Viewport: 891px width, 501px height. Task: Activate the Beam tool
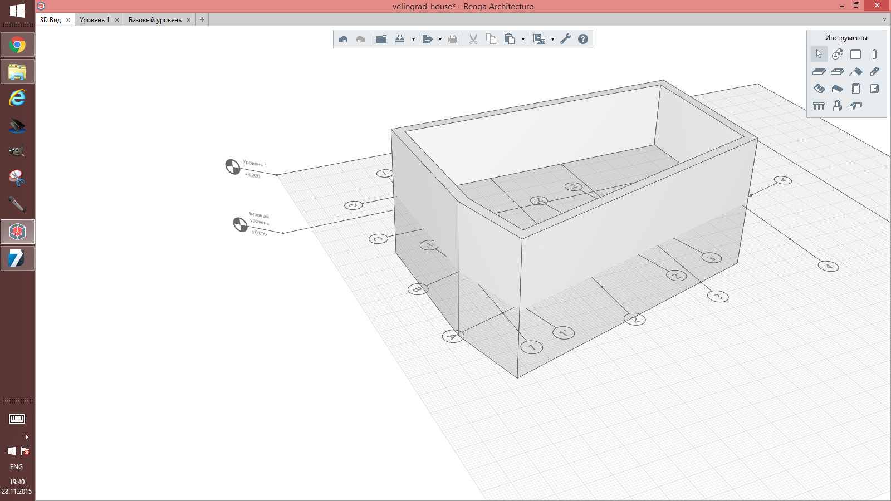[874, 71]
